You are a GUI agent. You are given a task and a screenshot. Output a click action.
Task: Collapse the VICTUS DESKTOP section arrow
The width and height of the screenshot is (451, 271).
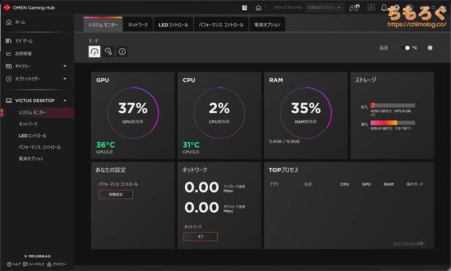[x=65, y=101]
